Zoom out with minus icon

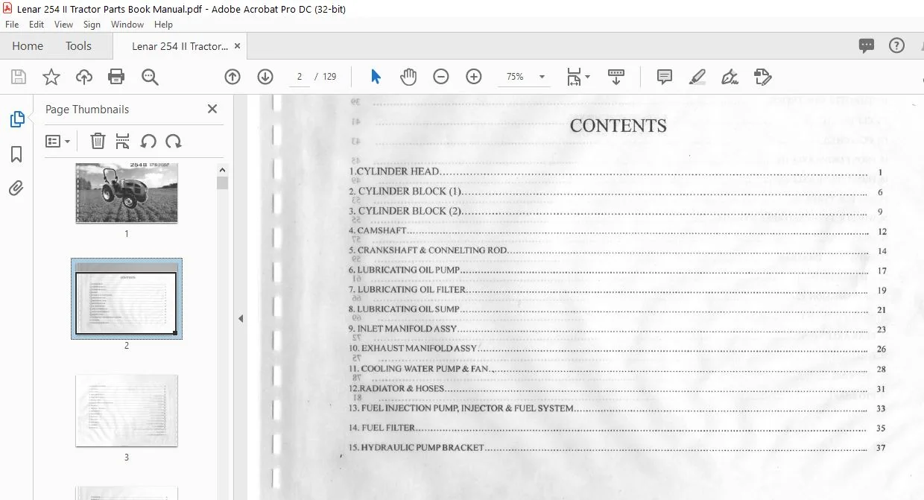441,77
